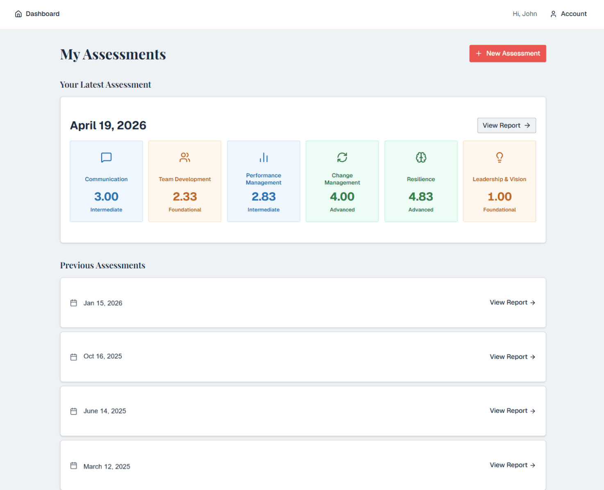Click the calendar icon next to Jan 15, 2026

[x=74, y=303]
